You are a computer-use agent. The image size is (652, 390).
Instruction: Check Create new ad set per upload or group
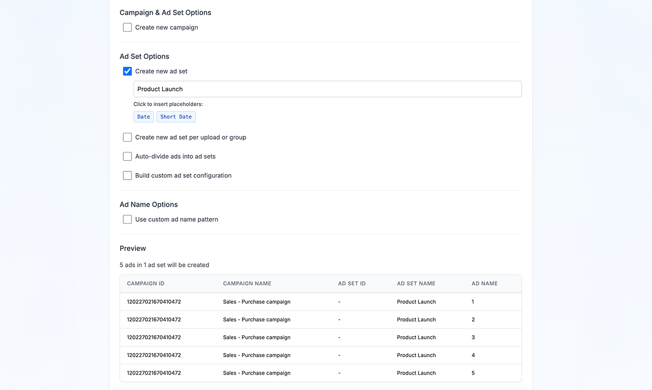tap(127, 137)
